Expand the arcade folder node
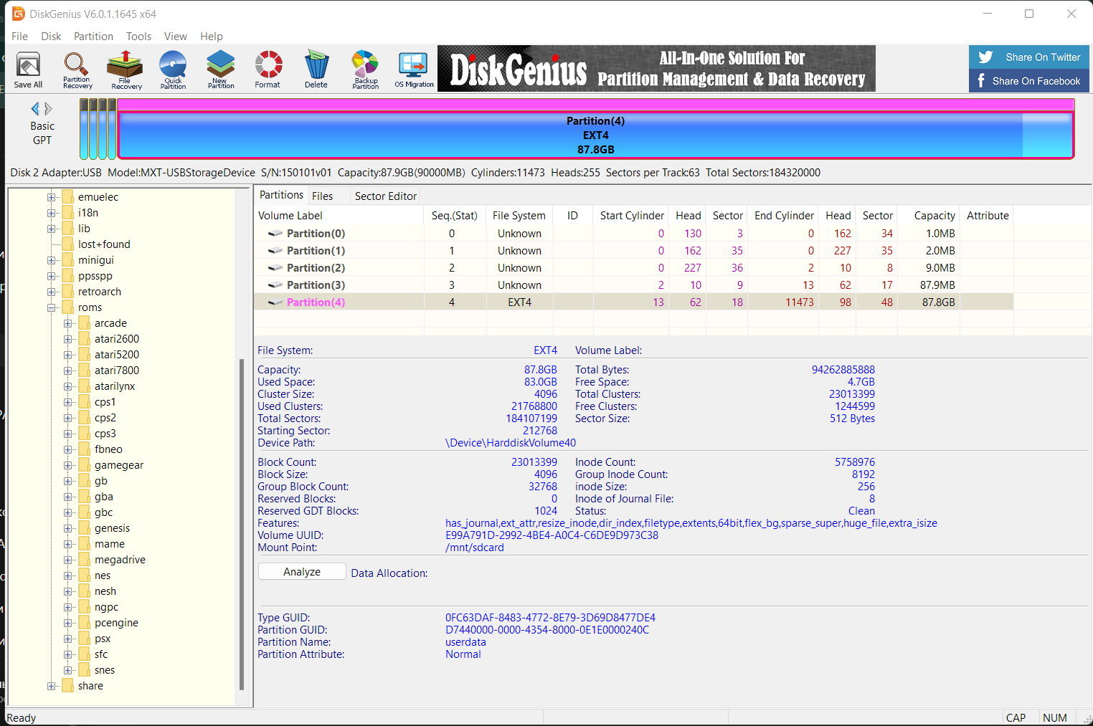 [68, 323]
